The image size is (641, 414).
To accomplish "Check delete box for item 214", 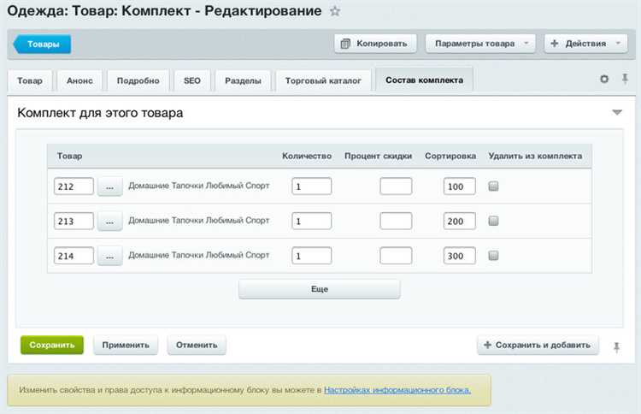I will (x=493, y=256).
